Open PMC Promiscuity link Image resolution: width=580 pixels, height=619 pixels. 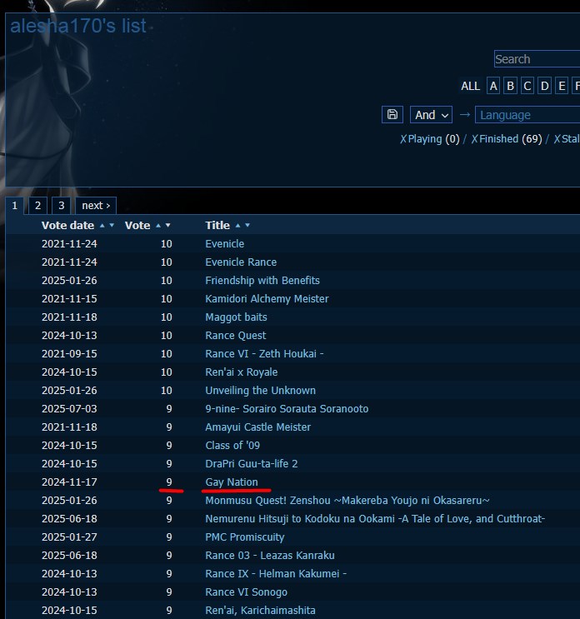245,537
